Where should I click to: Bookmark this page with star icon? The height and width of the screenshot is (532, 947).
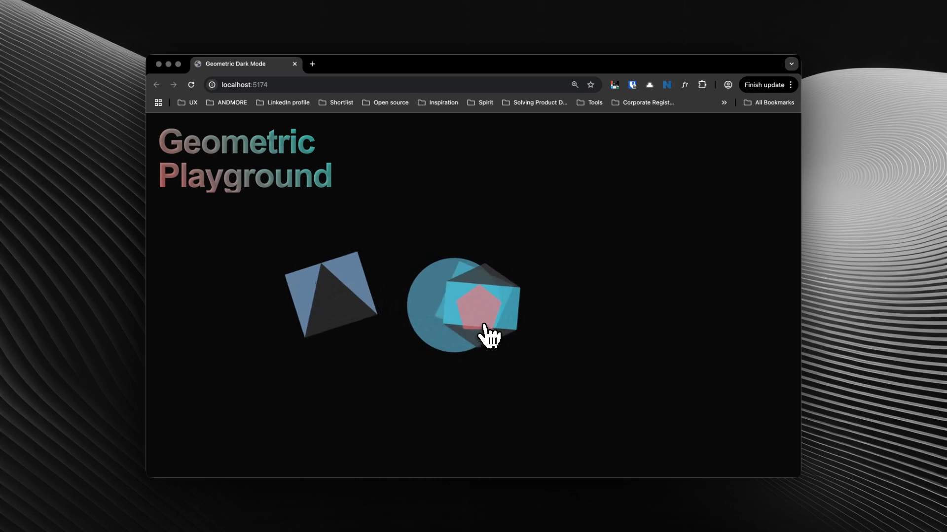tap(590, 85)
